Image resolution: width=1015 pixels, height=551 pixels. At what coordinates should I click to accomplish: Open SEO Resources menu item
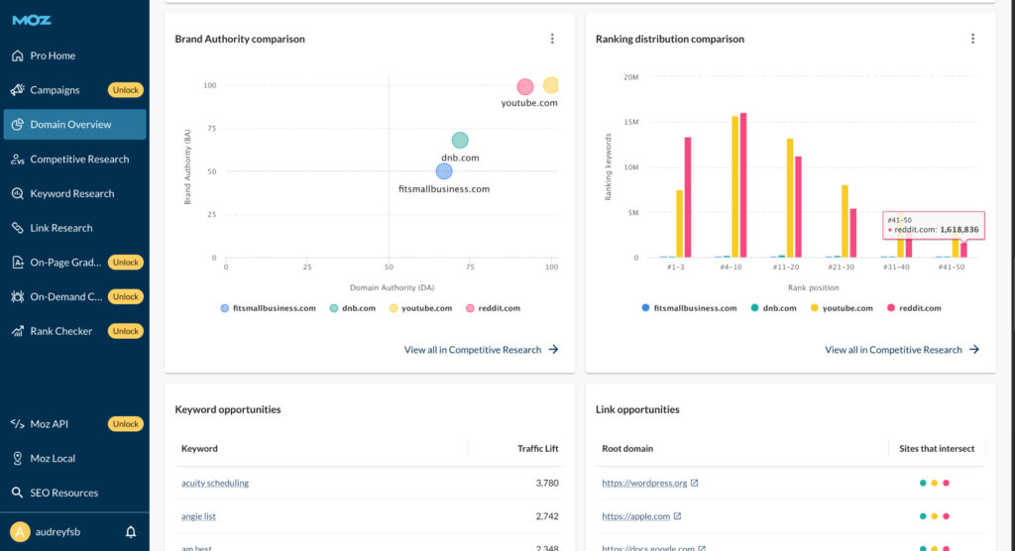coord(64,493)
